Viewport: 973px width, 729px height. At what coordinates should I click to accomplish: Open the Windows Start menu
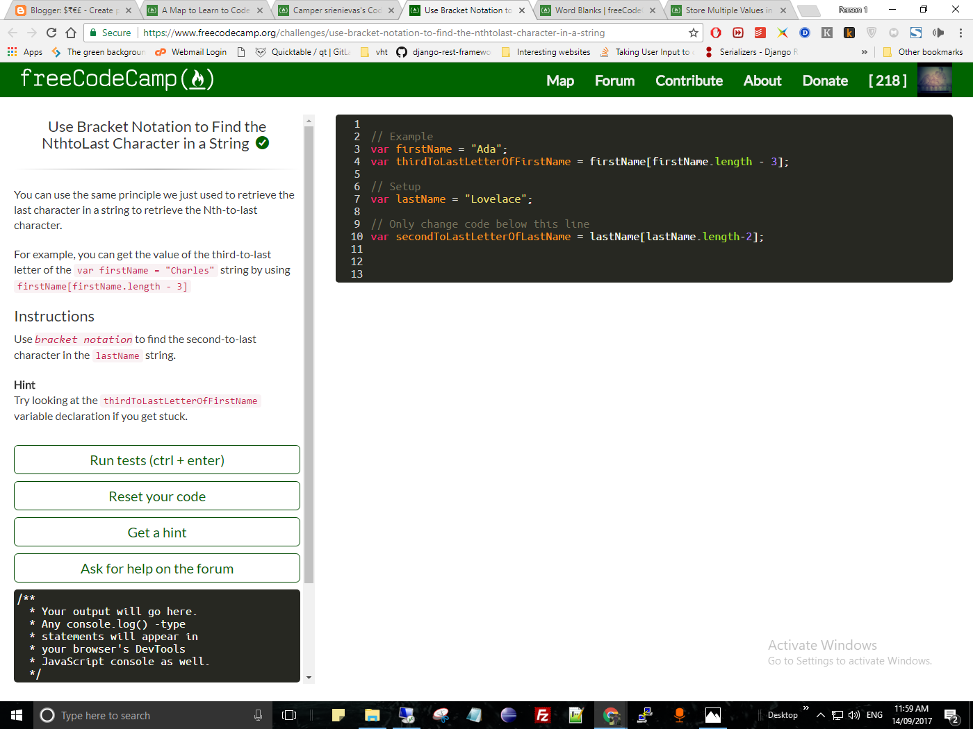(17, 715)
